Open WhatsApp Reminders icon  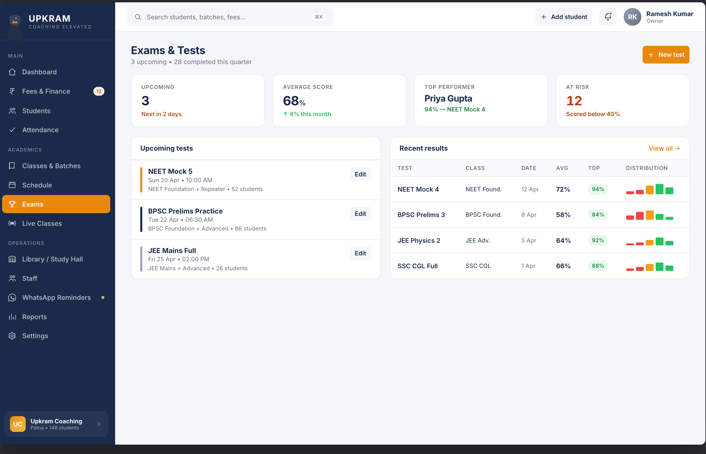click(x=12, y=297)
